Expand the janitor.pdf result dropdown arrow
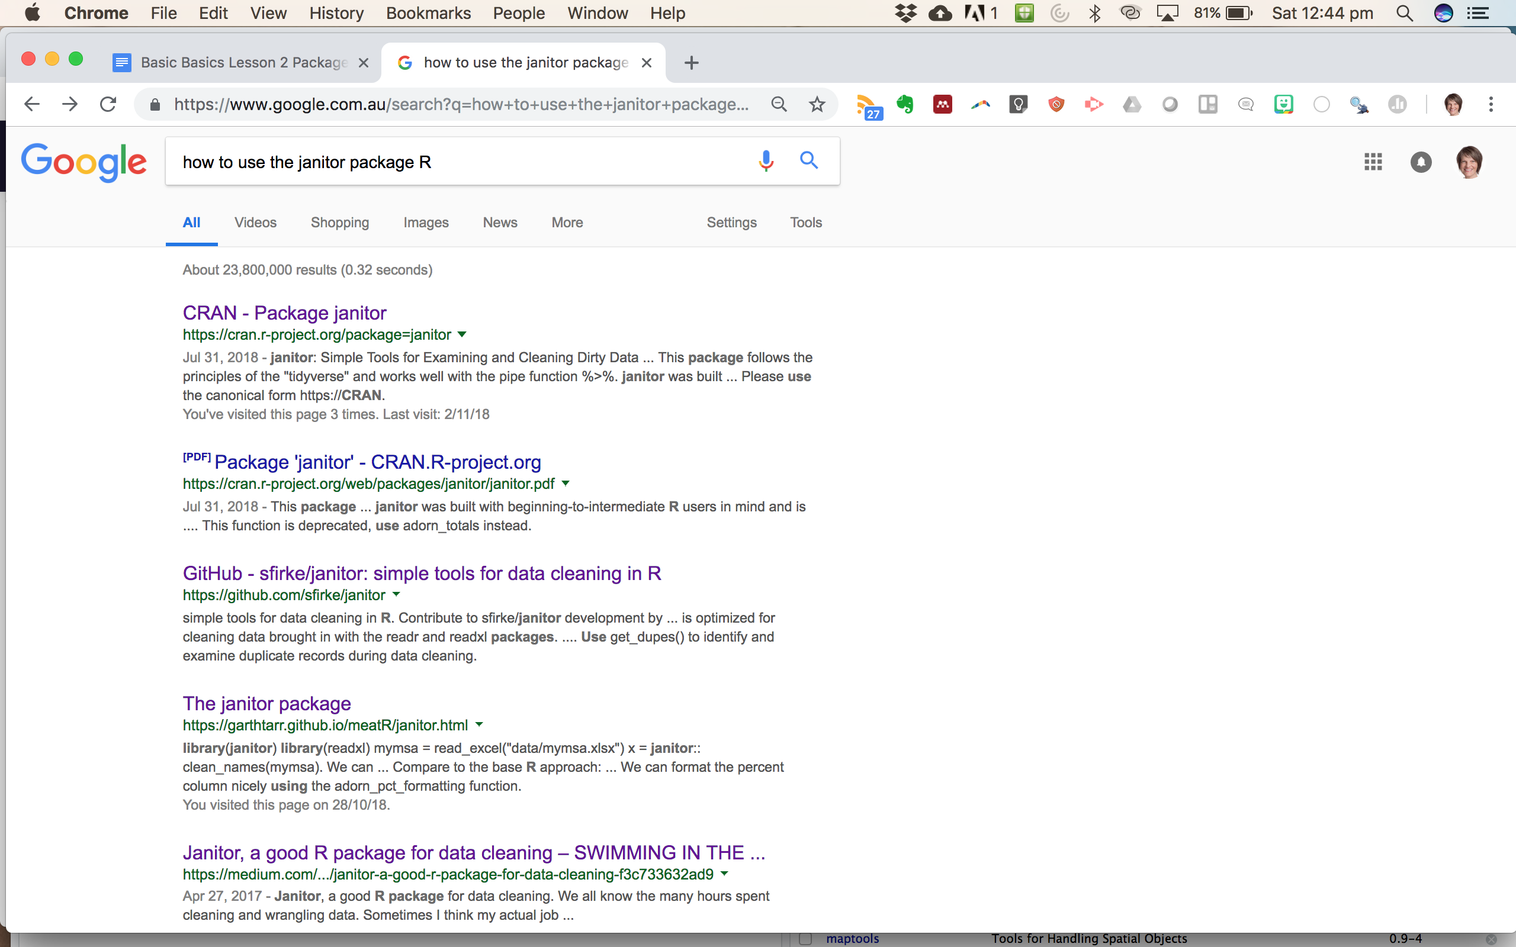The image size is (1516, 947). pos(566,484)
